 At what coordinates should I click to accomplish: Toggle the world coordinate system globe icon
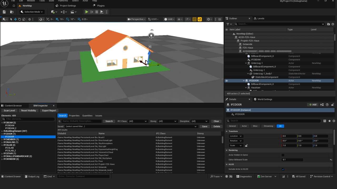(29, 19)
